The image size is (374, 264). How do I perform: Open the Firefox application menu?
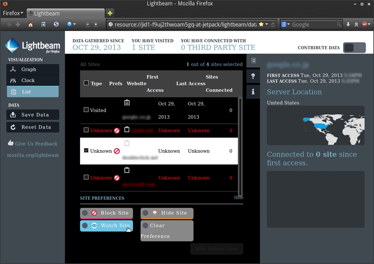pyautogui.click(x=13, y=13)
